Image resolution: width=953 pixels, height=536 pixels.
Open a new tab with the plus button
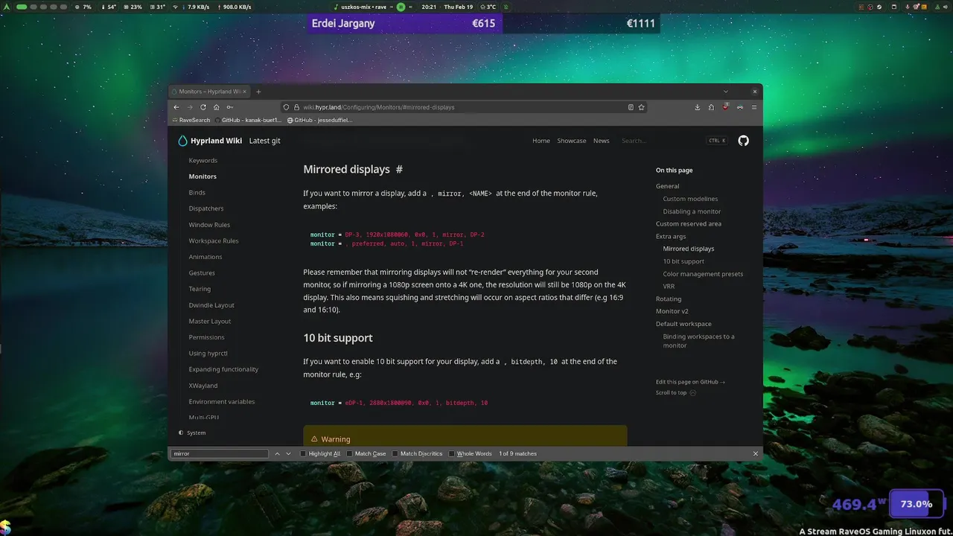pos(258,92)
